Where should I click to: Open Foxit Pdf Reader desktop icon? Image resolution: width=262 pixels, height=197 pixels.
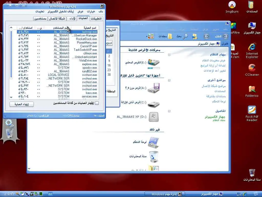click(x=252, y=114)
